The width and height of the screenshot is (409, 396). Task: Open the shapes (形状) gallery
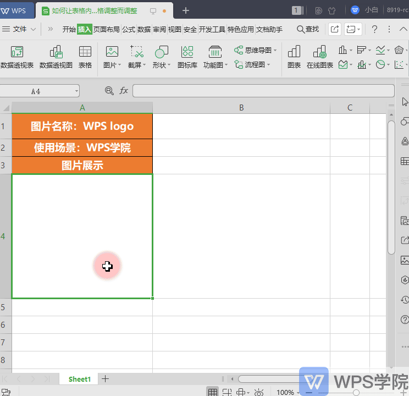point(161,57)
